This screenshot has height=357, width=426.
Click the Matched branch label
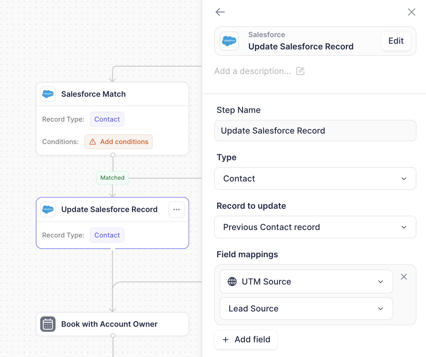click(x=112, y=178)
